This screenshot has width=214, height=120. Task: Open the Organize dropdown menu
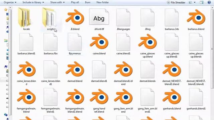[10, 2]
